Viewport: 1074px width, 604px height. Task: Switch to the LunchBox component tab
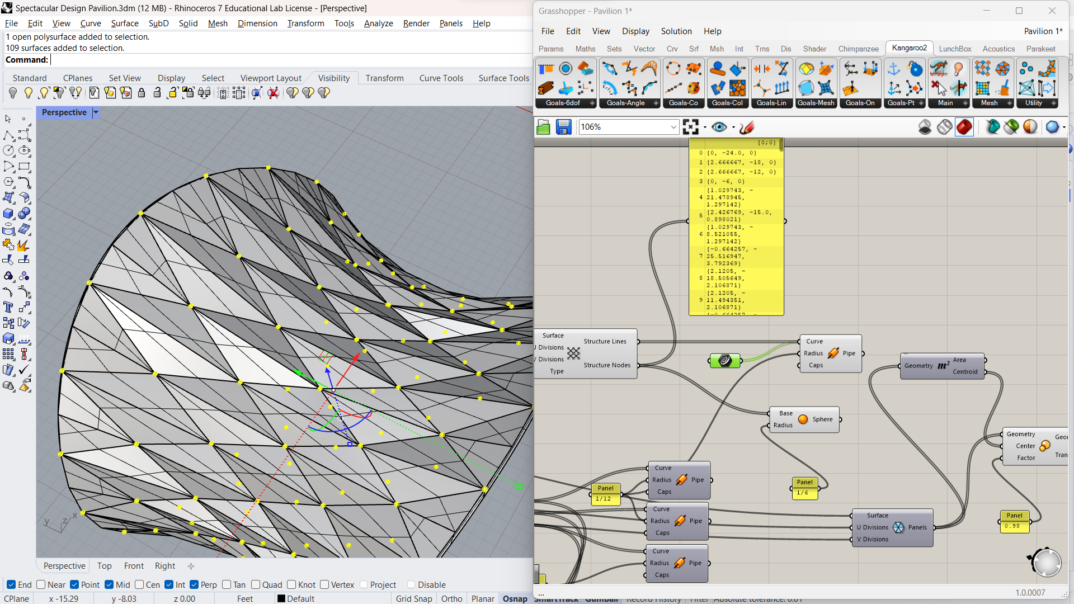pos(955,49)
